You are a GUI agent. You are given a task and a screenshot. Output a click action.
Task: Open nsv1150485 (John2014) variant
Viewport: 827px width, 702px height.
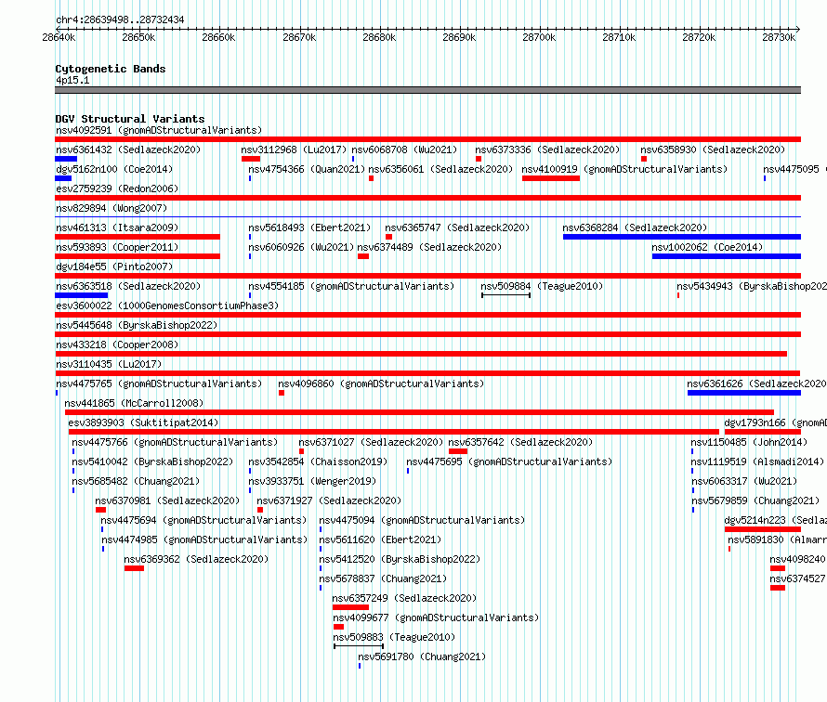click(x=749, y=442)
